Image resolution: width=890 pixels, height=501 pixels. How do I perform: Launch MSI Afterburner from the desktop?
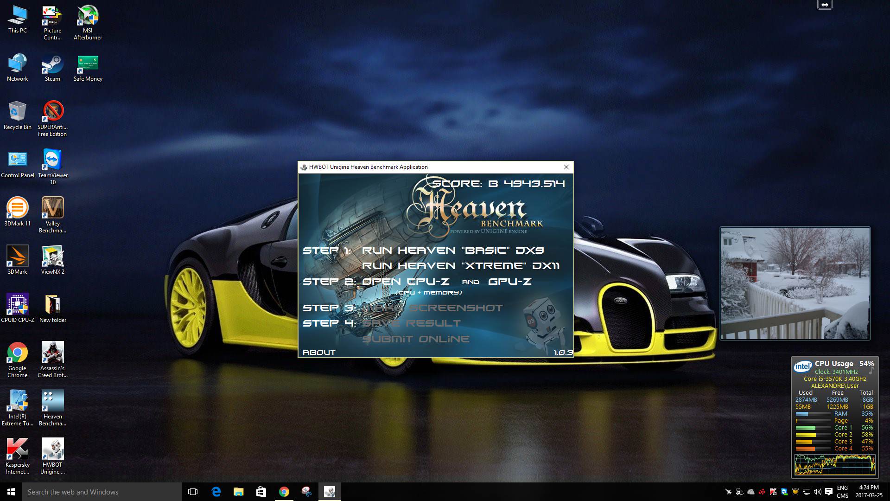pyautogui.click(x=88, y=23)
